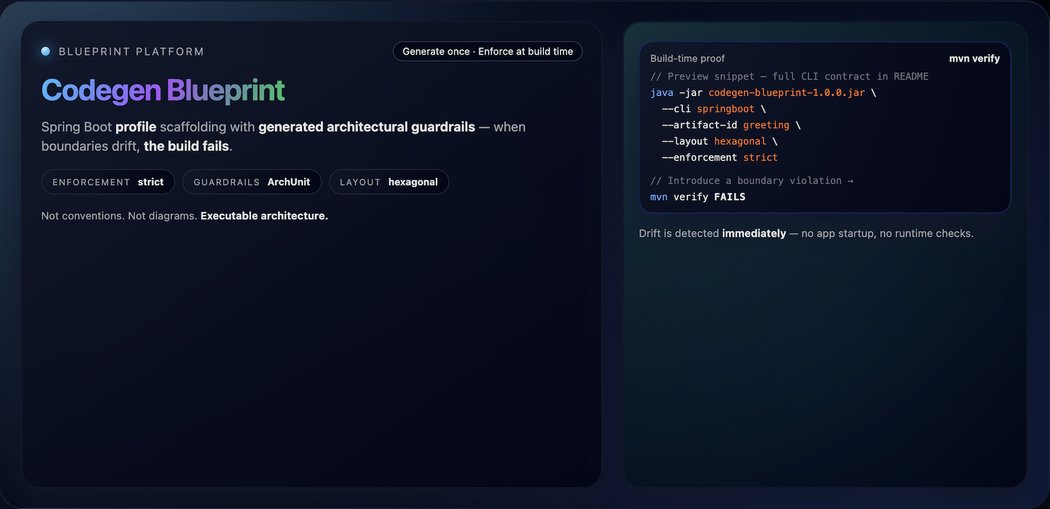Select the GUARDRAILS ArchUnit badge
Viewport: 1050px width, 509px height.
click(x=252, y=182)
